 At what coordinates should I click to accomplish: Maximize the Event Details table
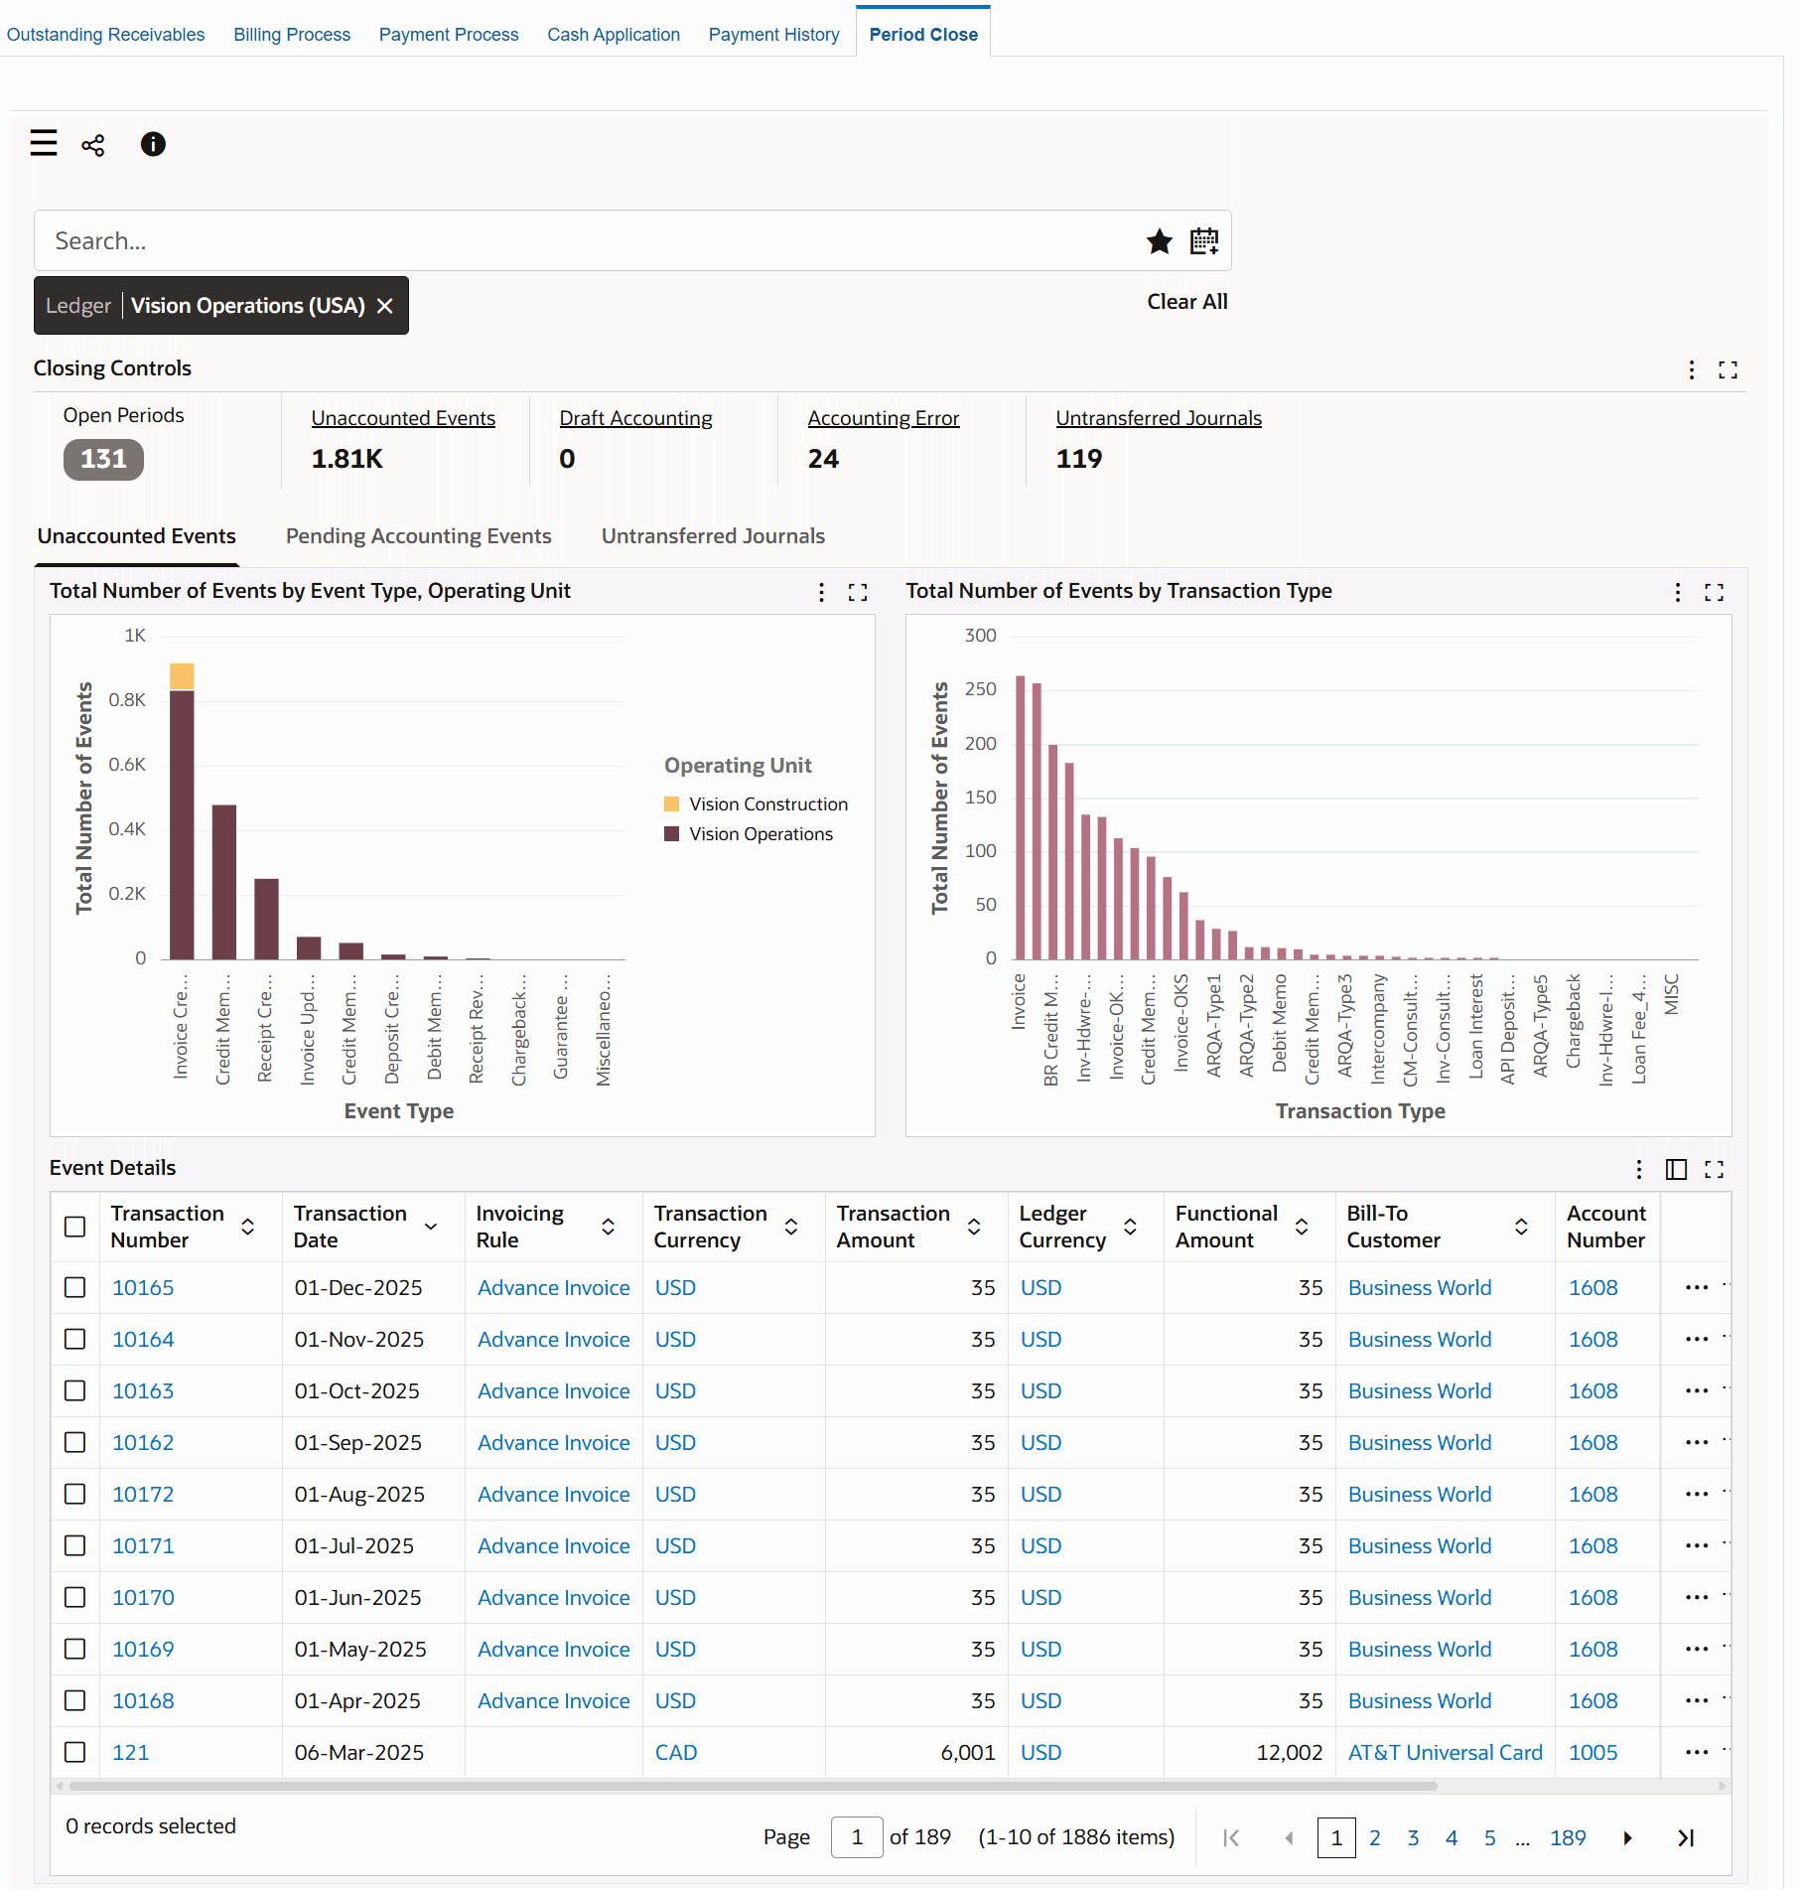(x=1714, y=1169)
